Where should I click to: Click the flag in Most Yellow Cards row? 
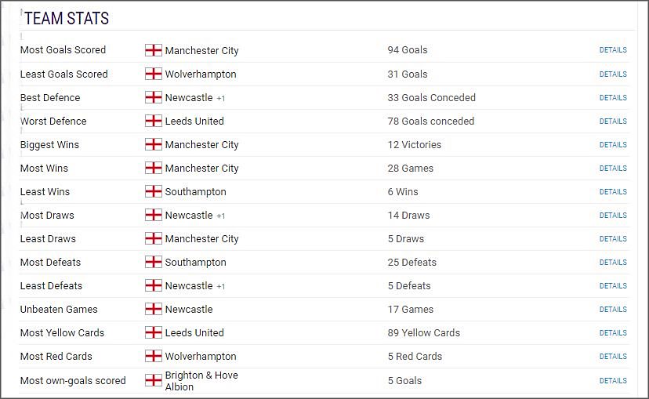click(x=153, y=332)
